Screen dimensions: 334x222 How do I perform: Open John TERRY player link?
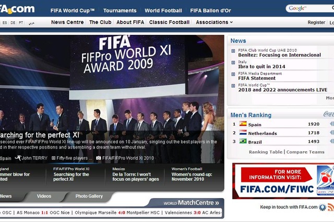coord(34,158)
